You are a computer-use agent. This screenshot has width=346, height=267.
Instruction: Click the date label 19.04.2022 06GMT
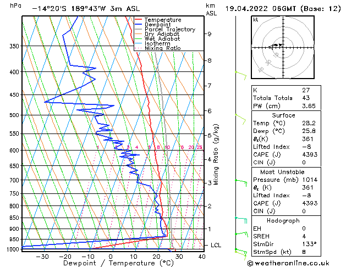click(x=261, y=9)
